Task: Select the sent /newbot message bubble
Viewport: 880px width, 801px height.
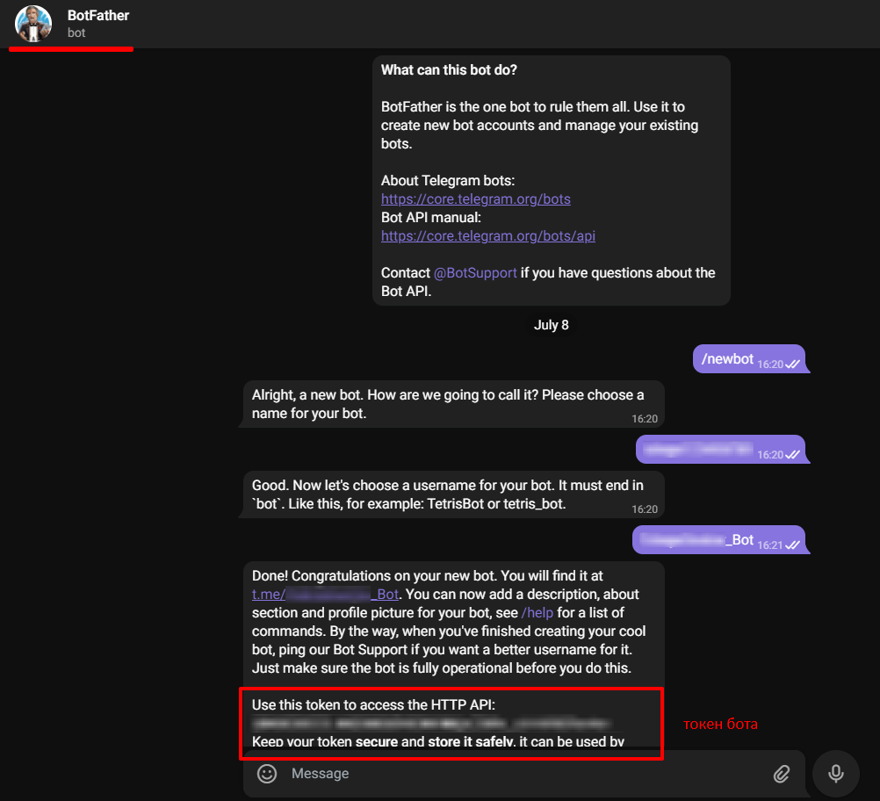Action: (x=724, y=359)
